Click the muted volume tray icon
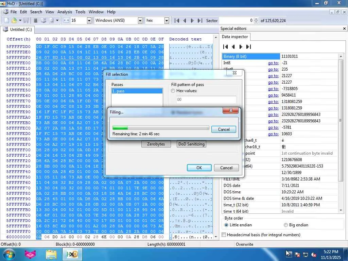The width and height of the screenshot is (348, 261). tap(314, 255)
